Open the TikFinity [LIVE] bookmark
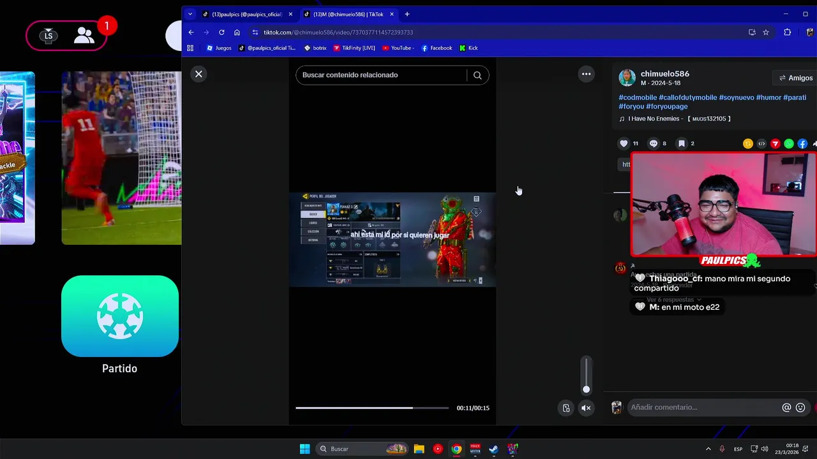 coord(354,48)
